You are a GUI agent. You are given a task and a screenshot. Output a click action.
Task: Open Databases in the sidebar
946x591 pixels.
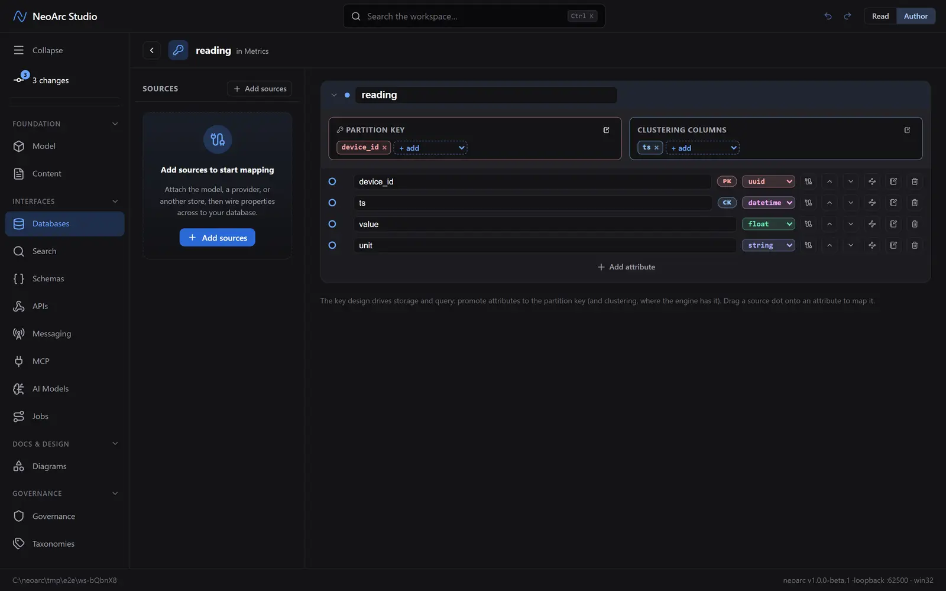pyautogui.click(x=65, y=224)
